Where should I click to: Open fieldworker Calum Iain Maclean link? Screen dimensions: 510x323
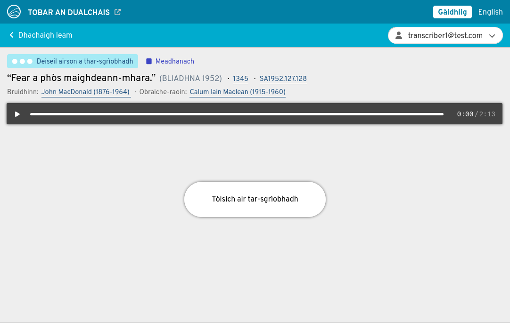237,92
